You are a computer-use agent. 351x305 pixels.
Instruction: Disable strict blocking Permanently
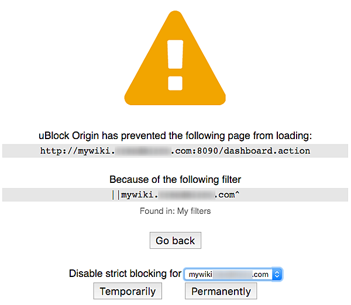(x=221, y=291)
